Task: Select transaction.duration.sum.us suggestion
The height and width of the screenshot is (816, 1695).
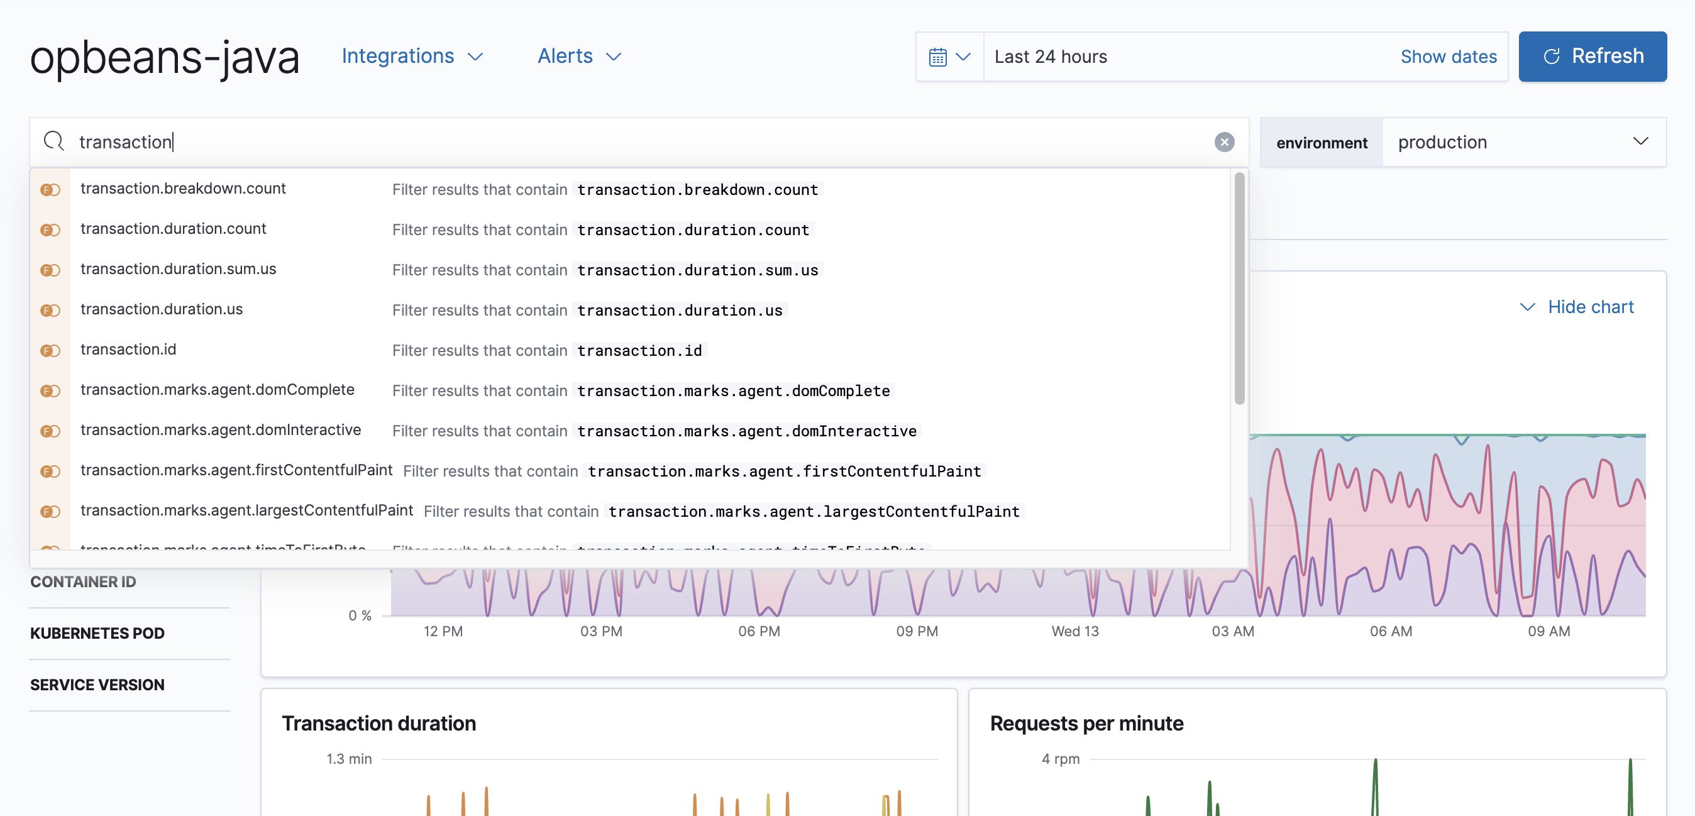Action: (x=179, y=269)
